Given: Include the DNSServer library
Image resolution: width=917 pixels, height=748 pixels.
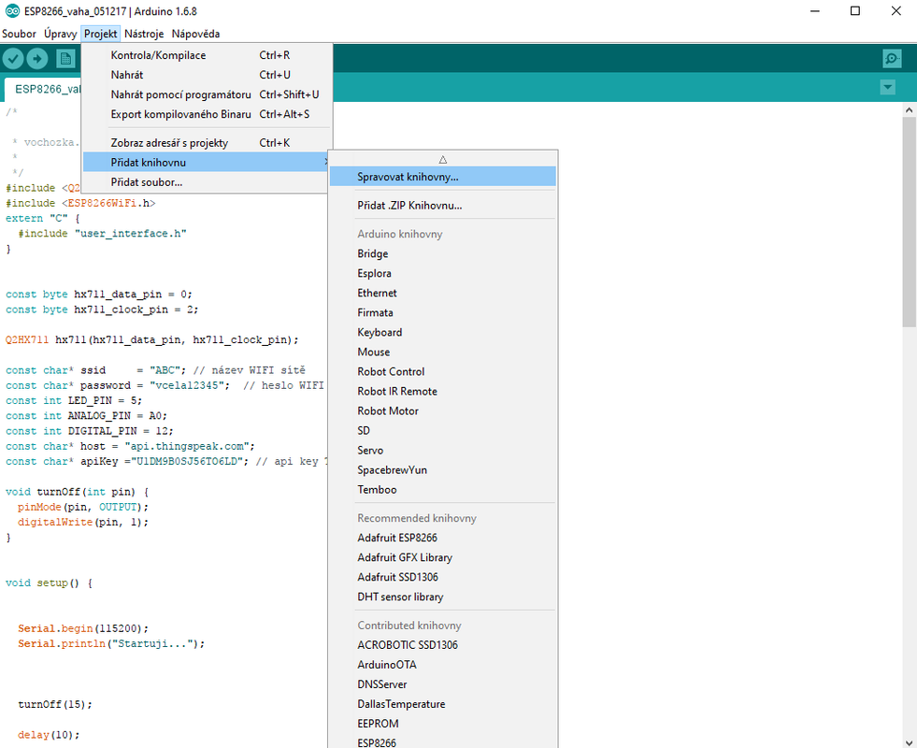Looking at the screenshot, I should pos(443,684).
